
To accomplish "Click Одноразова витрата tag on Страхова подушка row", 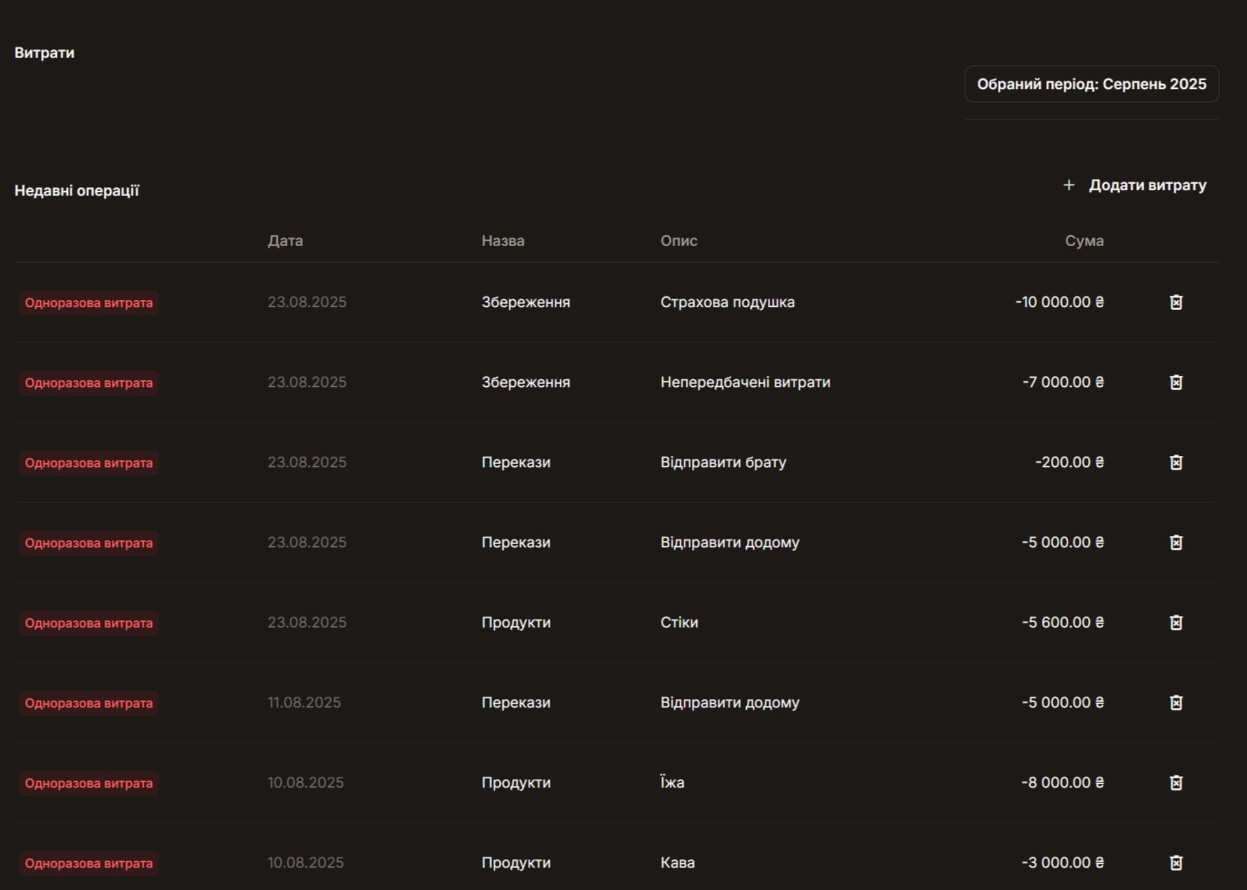I will click(x=89, y=303).
